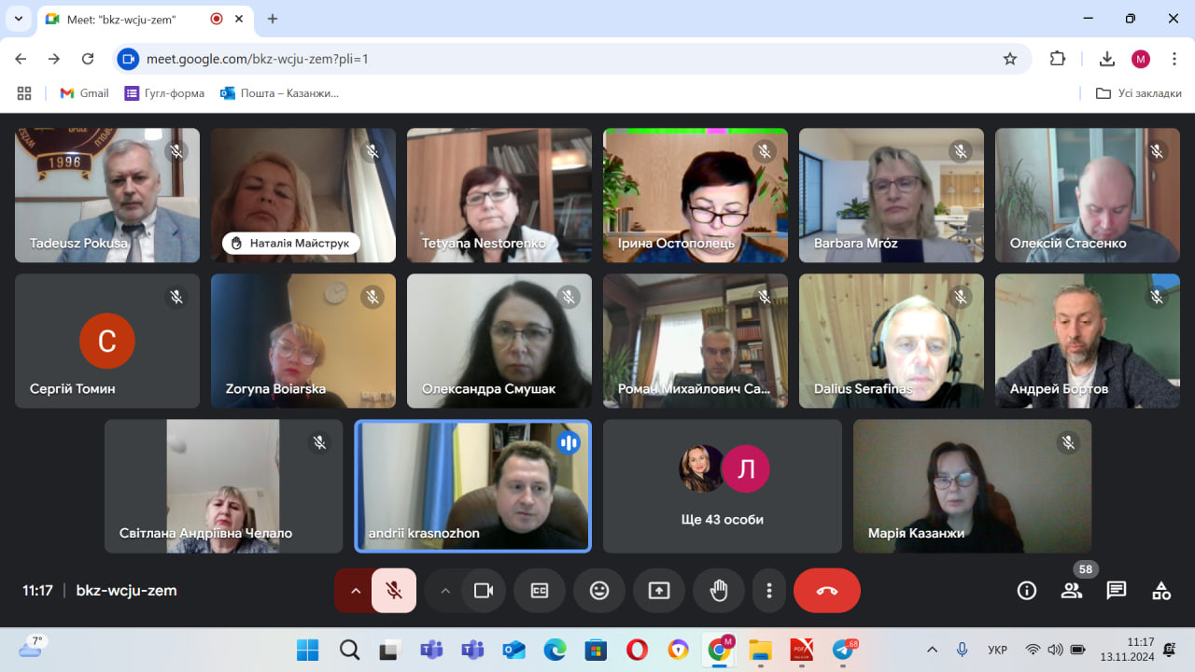Open the emoji reactions panel
This screenshot has width=1195, height=672.
(x=599, y=591)
